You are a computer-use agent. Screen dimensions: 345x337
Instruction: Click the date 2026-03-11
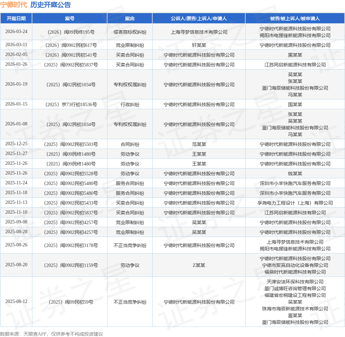point(16,45)
